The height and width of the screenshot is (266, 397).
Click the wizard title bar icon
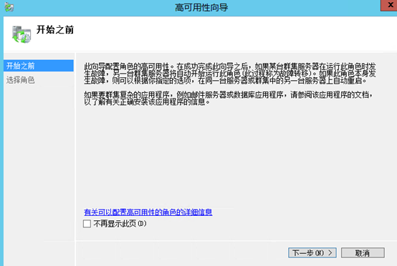(x=9, y=7)
